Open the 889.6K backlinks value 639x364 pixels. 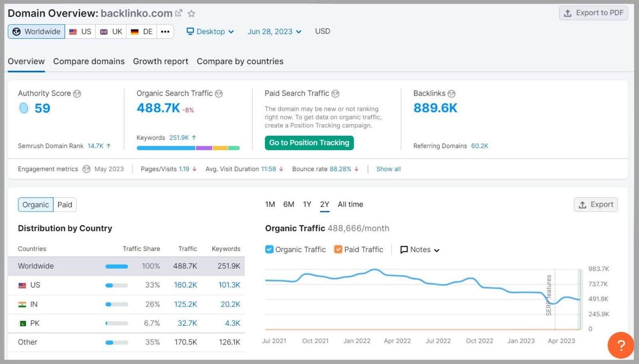pos(435,108)
